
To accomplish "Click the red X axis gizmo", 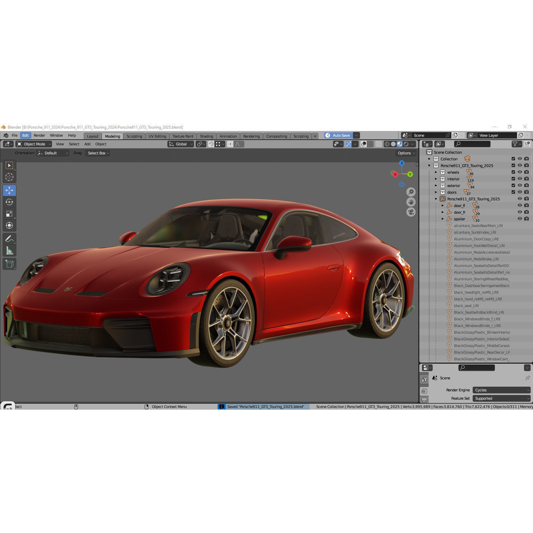I will [395, 174].
